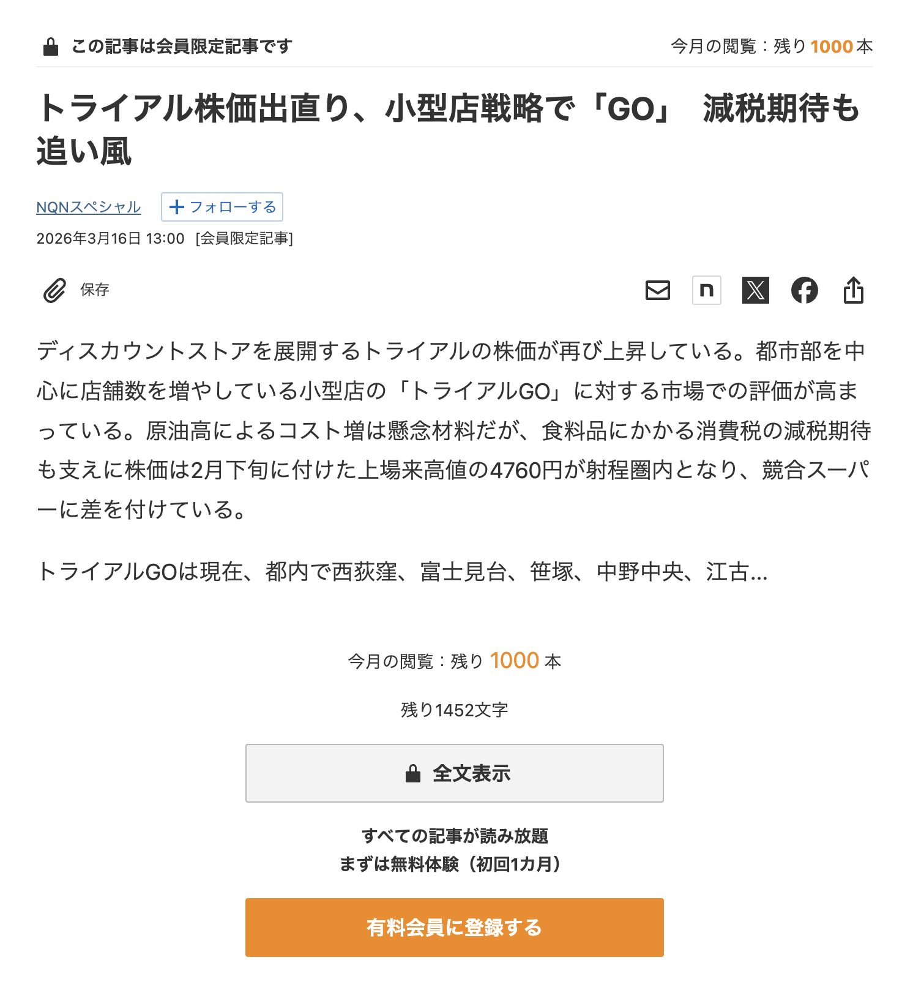Click the top-right 今月の閲覧 remaining counter
The height and width of the screenshot is (982, 913).
point(771,47)
